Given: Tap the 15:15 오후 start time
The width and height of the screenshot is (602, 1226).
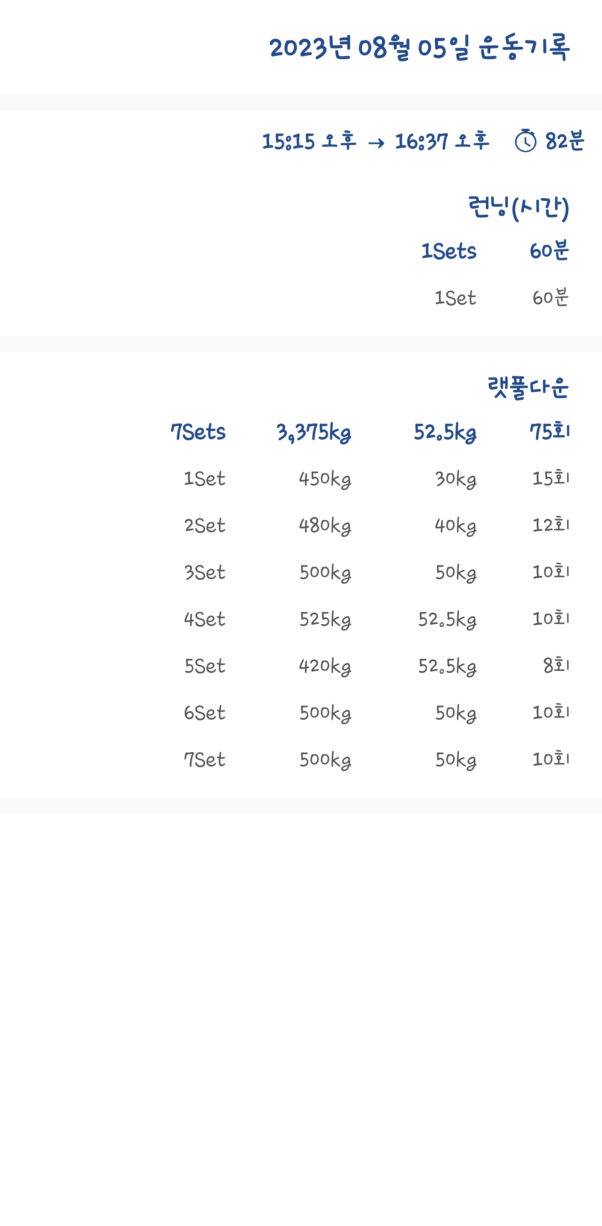Looking at the screenshot, I should coord(309,141).
